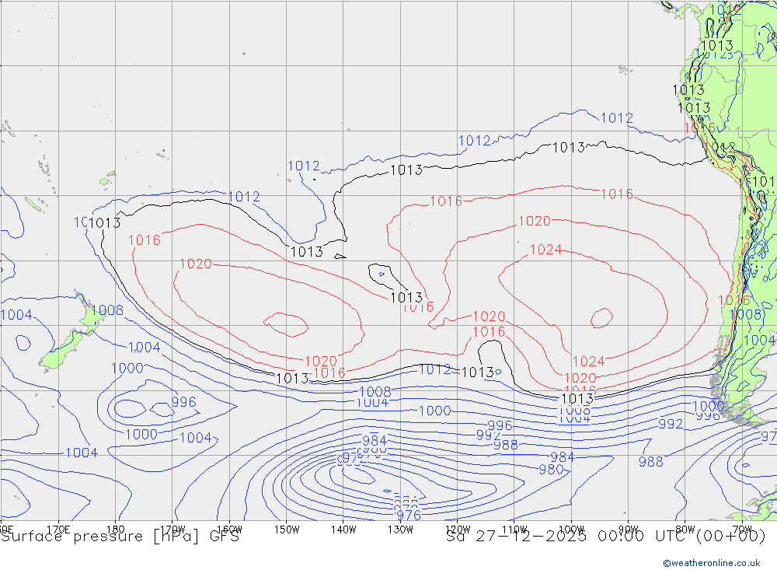Click the "1008" label over New Zealand

click(107, 310)
